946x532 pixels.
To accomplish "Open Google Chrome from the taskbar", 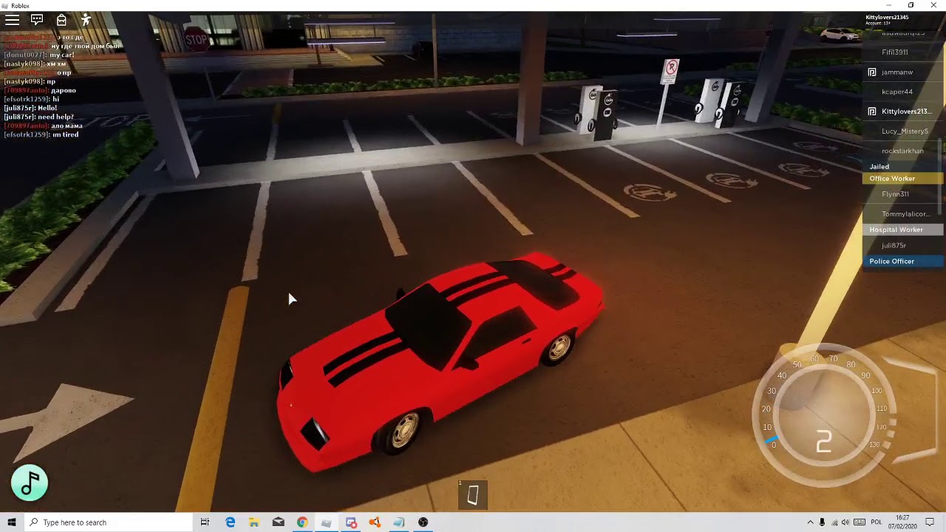I will click(302, 522).
